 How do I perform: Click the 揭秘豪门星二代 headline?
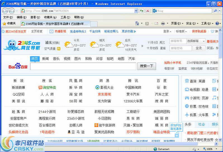click(203, 133)
